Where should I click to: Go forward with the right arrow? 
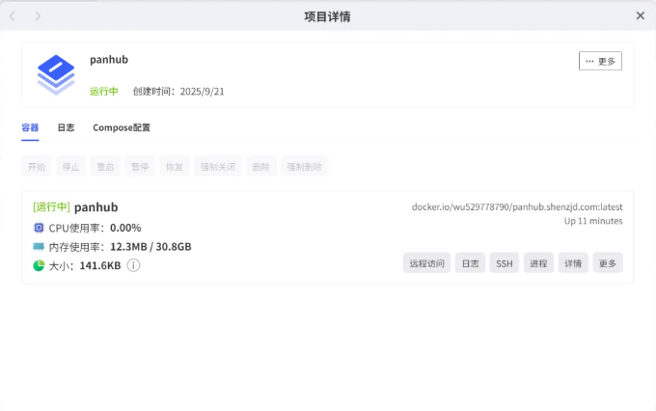tap(38, 16)
